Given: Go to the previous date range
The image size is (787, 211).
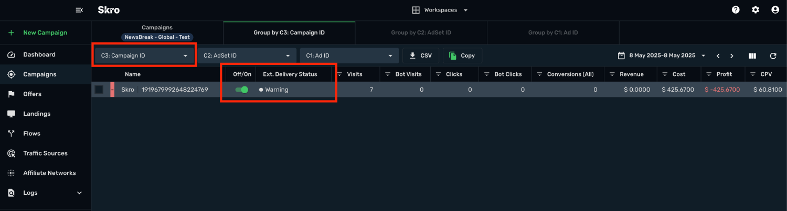Looking at the screenshot, I should 718,55.
